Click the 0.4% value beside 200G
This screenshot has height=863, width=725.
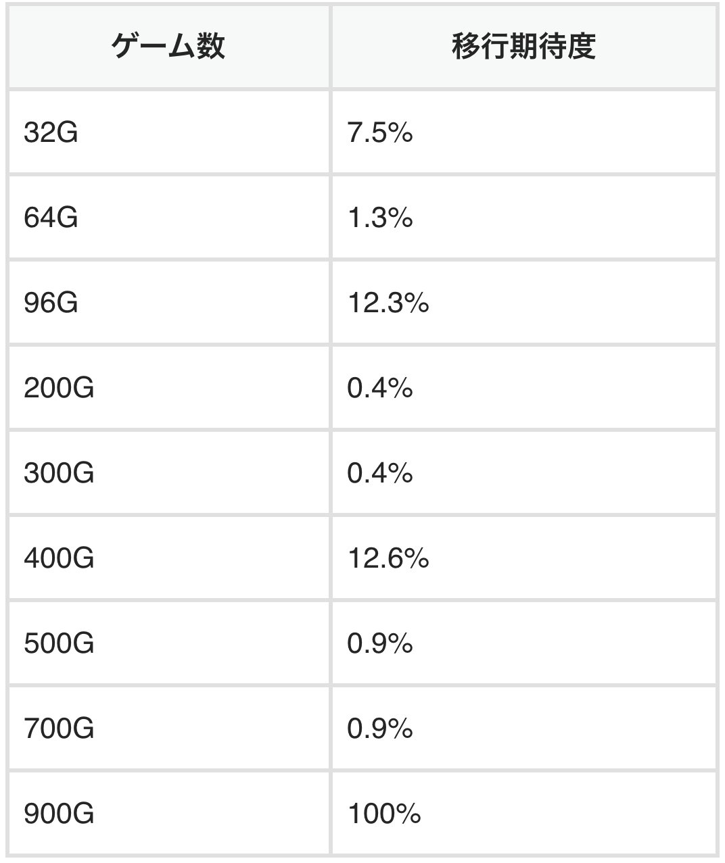380,388
